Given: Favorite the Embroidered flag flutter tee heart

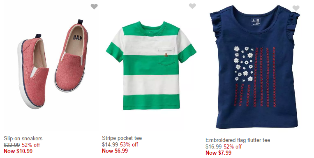Looking at the screenshot, I should pos(296,8).
